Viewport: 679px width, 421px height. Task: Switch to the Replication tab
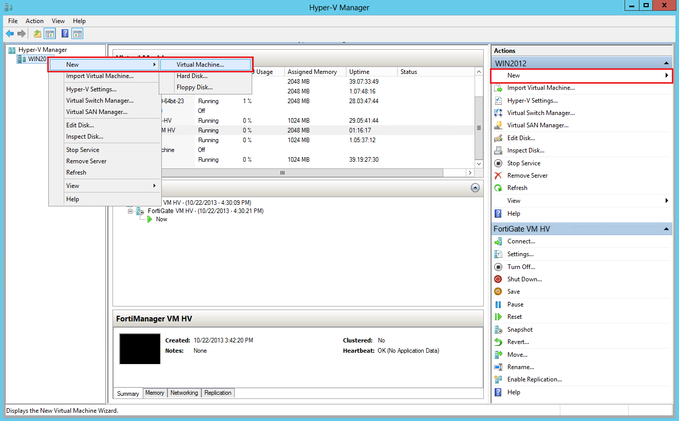click(218, 393)
